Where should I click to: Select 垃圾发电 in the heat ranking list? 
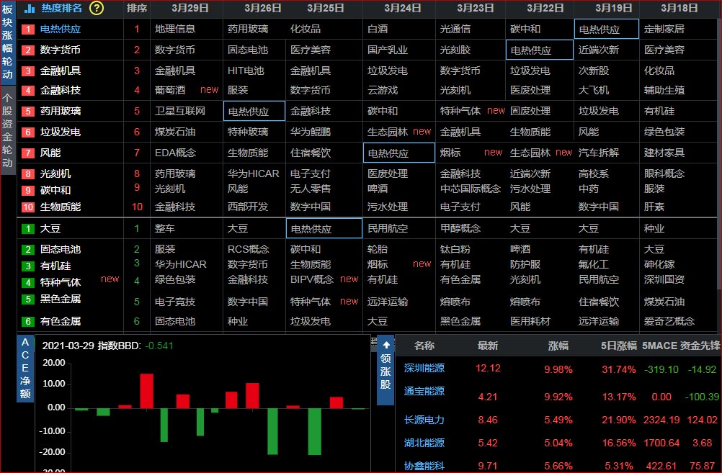[x=61, y=132]
